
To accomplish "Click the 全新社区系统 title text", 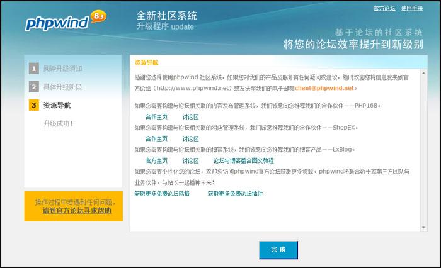I will pos(166,16).
